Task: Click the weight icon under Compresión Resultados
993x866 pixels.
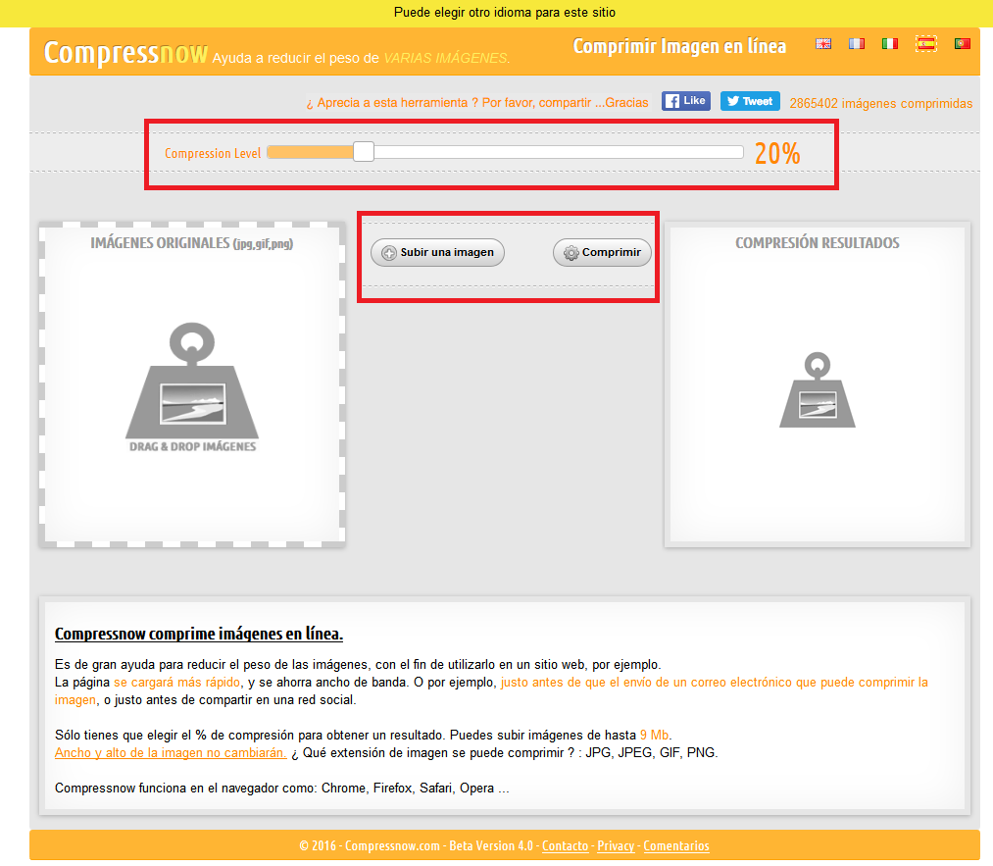Action: [x=817, y=390]
